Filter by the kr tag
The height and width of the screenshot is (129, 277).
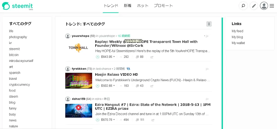point(10,43)
